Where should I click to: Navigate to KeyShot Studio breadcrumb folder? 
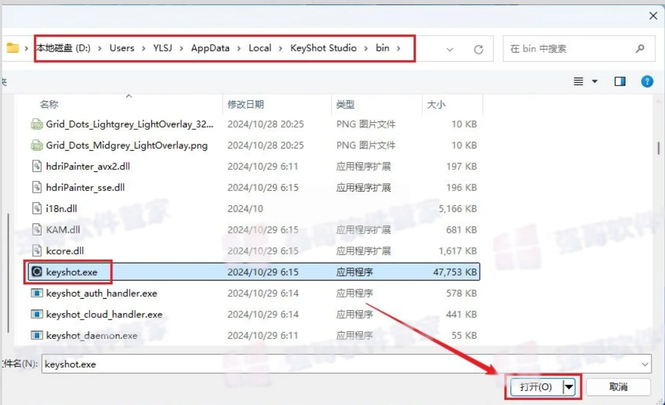click(323, 48)
